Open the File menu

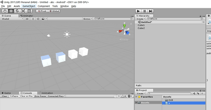click(x=3, y=6)
